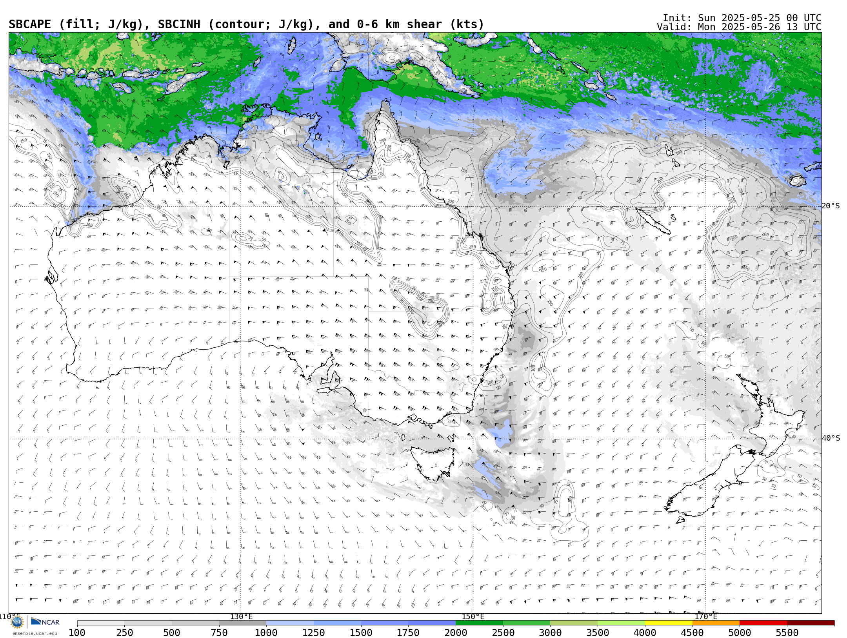847x638 pixels.
Task: Pick the orange swatch between 4500 and 5000
Action: 716,623
